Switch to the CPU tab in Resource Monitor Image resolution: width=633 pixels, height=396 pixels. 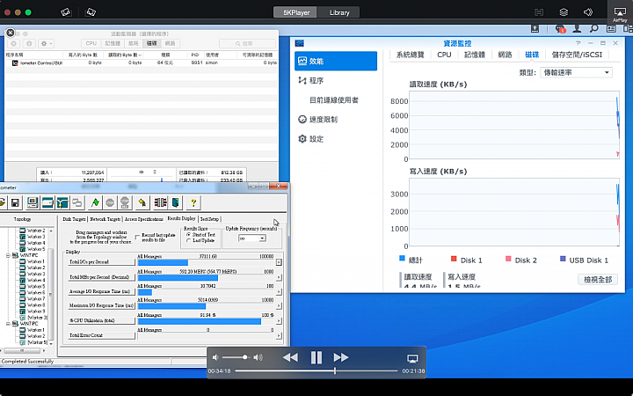click(444, 55)
